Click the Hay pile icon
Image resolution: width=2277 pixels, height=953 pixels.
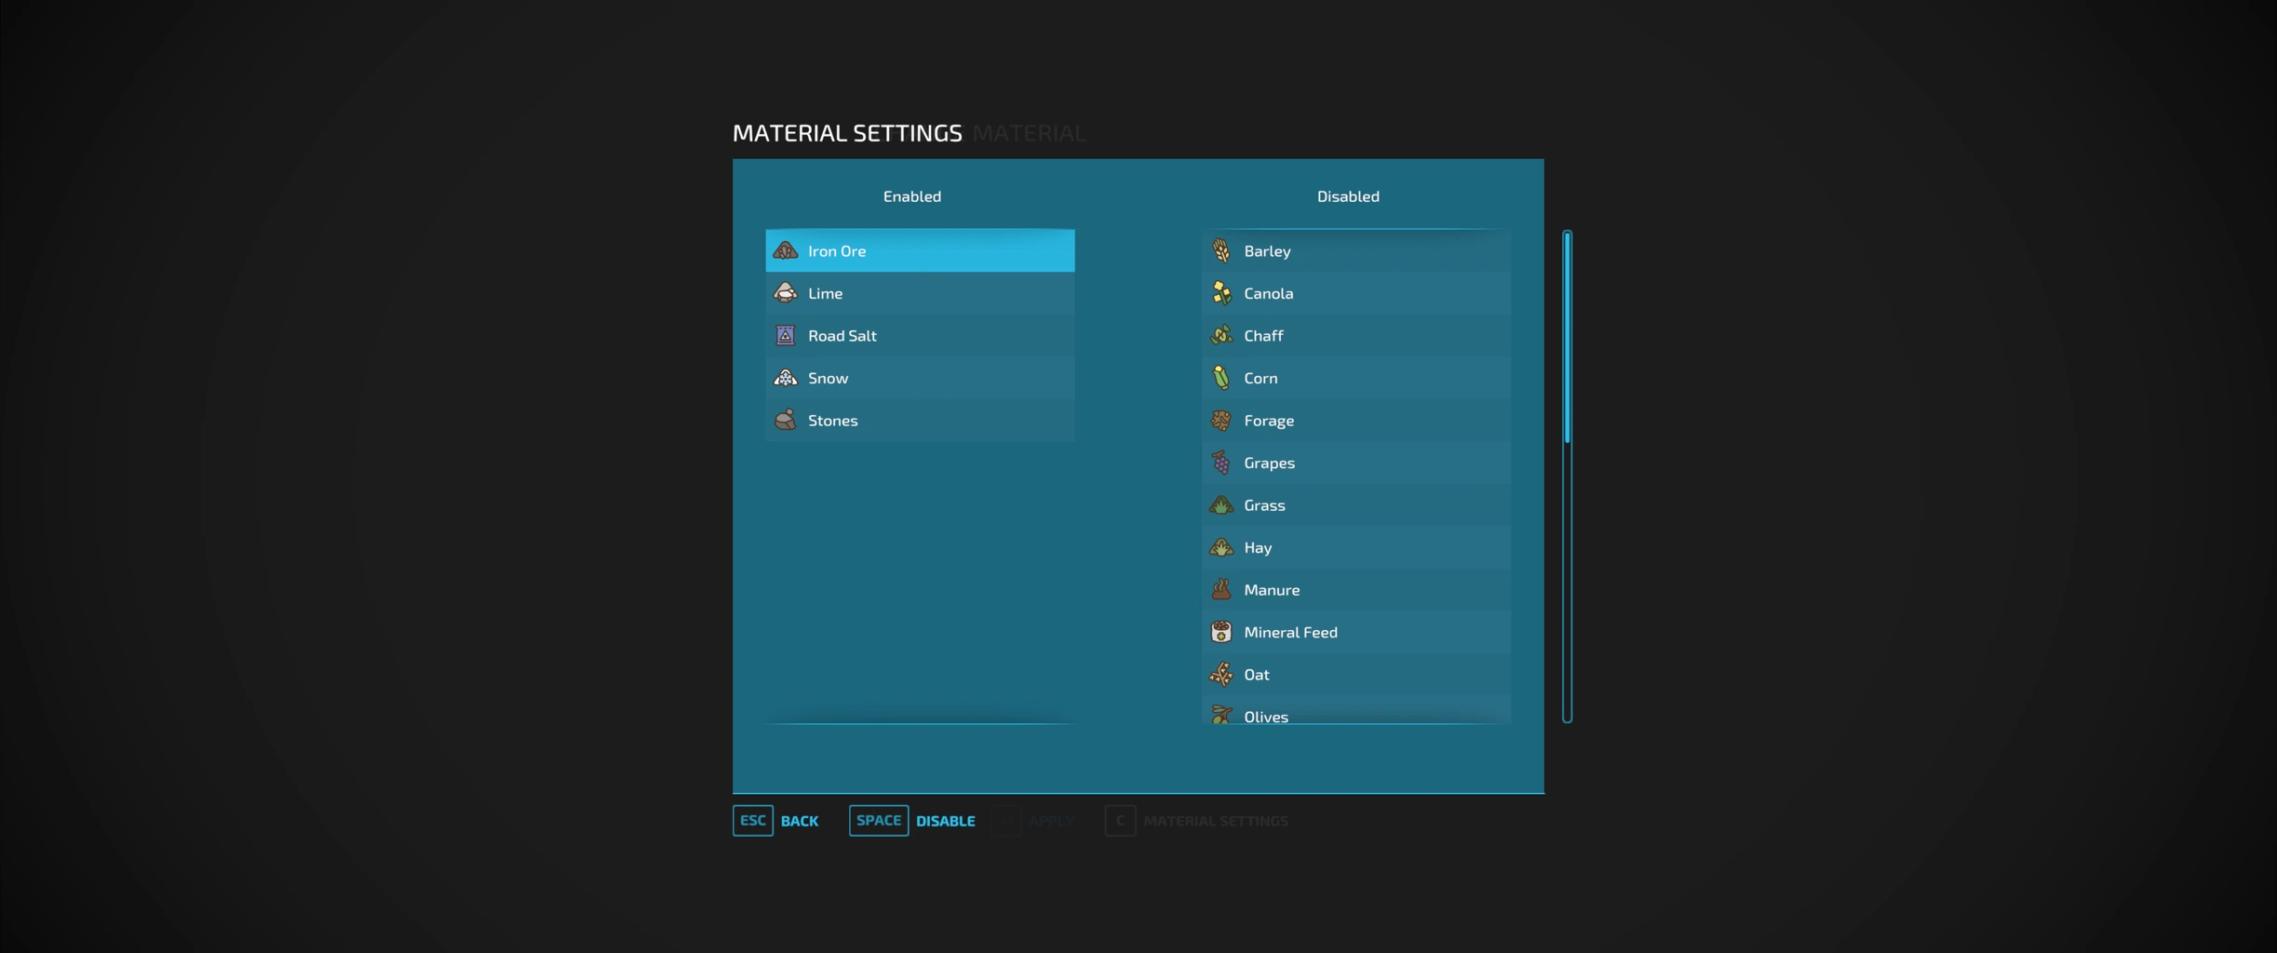[1221, 547]
